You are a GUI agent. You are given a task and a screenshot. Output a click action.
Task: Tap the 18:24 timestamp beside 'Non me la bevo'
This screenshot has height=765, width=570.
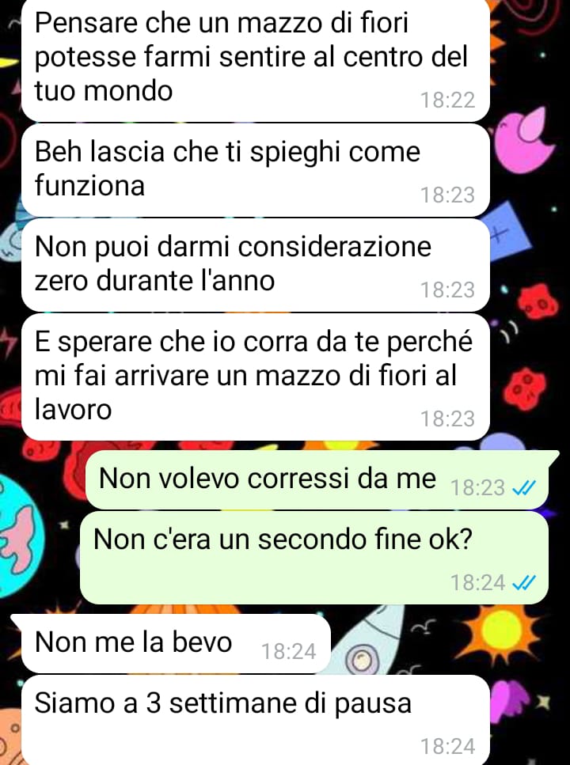coord(289,651)
